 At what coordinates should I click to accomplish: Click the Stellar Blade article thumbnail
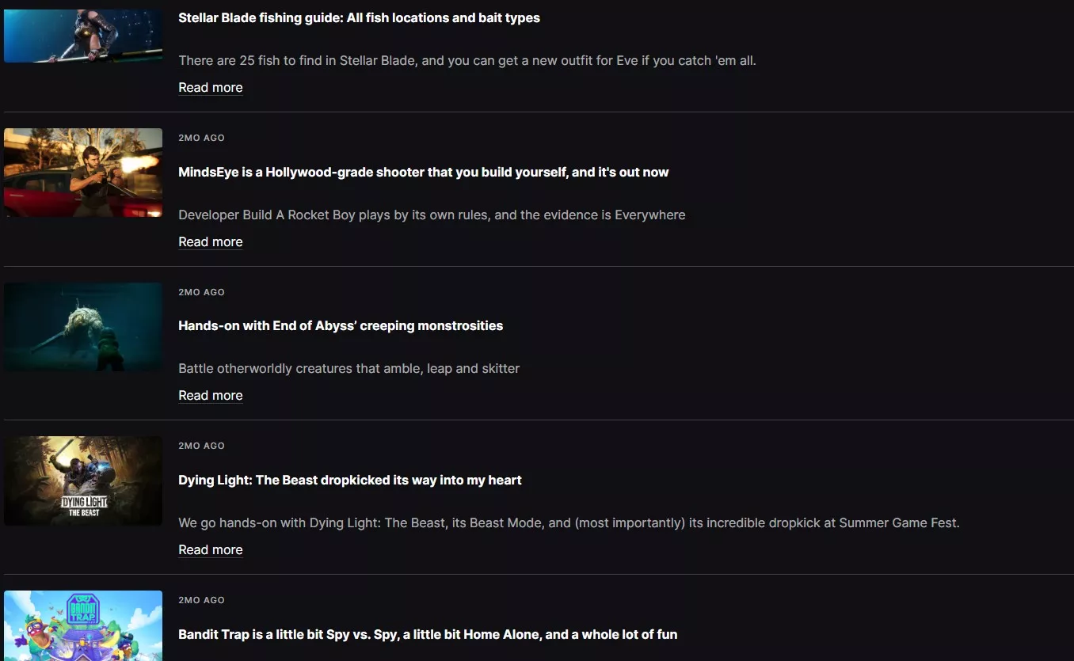point(83,35)
